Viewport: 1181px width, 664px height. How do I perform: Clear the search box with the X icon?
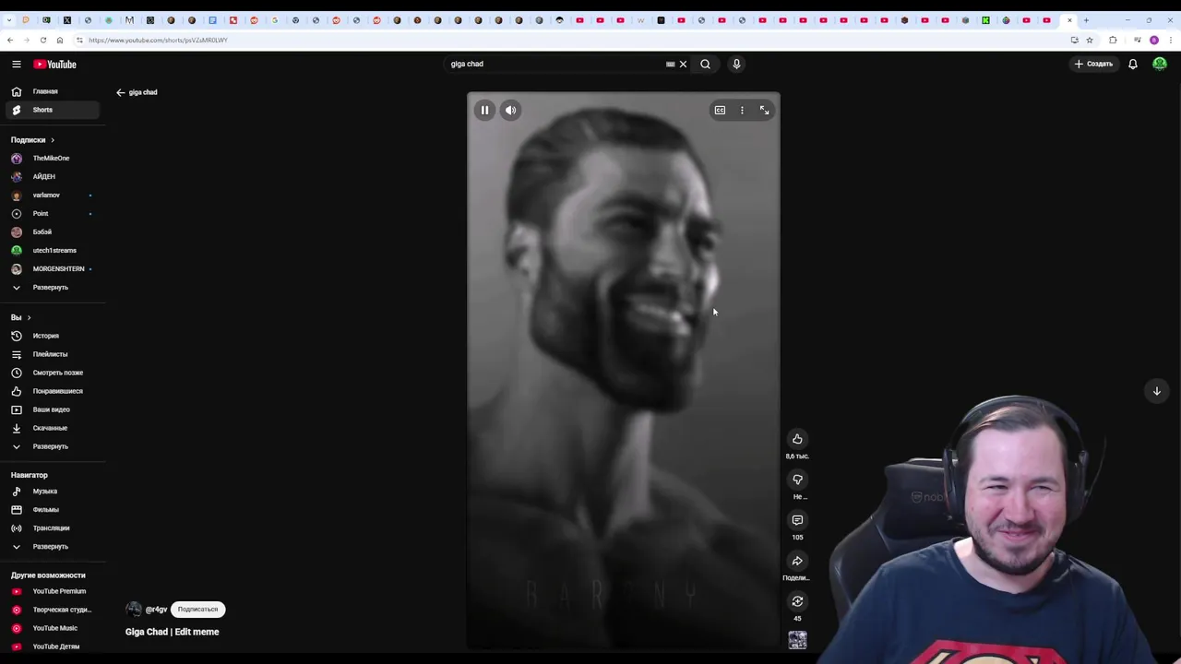683,64
